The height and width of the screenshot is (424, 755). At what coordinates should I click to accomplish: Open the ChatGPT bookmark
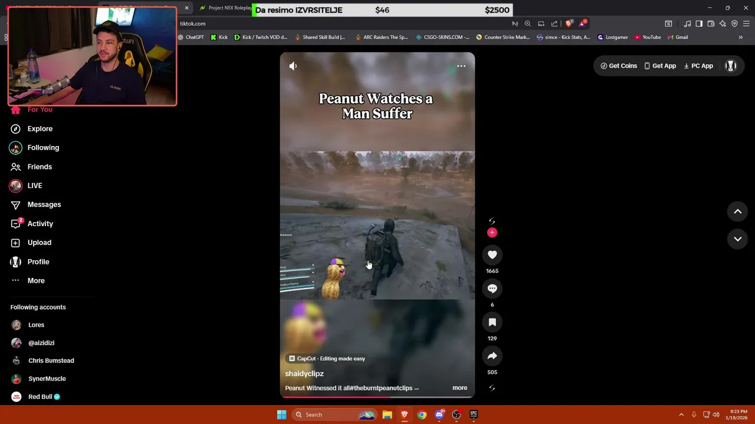pos(191,37)
